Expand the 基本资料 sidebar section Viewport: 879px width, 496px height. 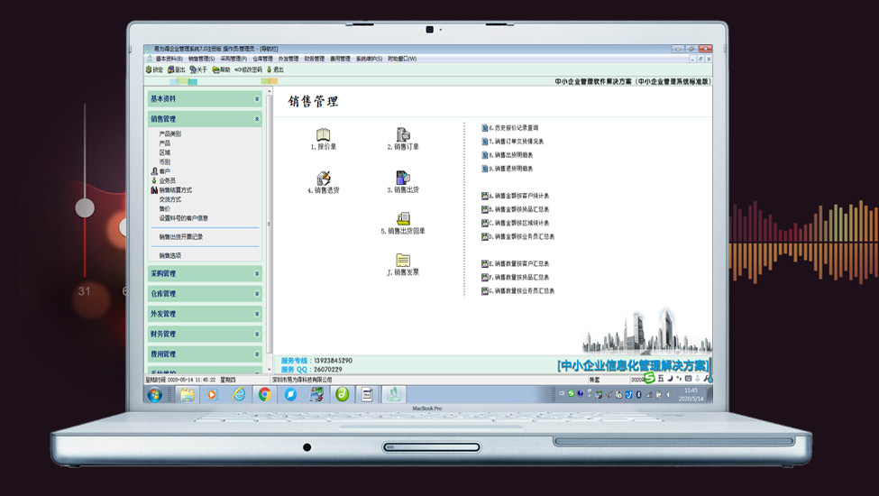257,99
